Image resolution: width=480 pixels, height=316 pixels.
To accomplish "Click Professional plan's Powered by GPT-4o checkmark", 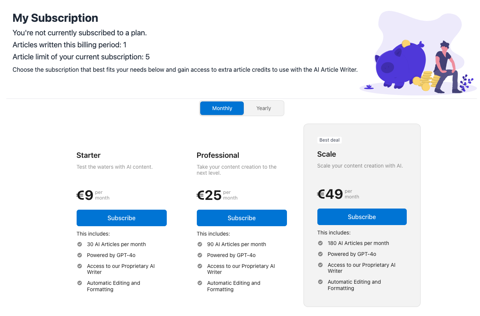I will 200,255.
